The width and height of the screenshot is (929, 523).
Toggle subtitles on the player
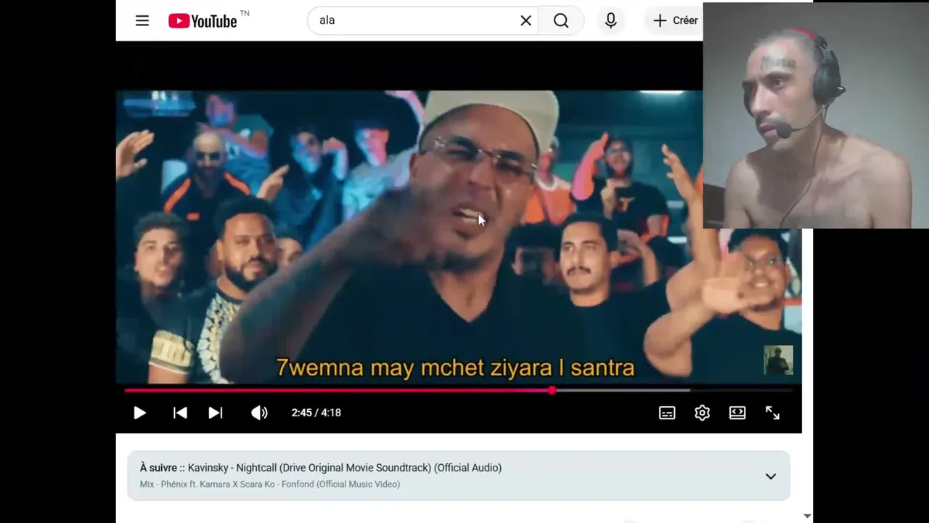click(667, 413)
